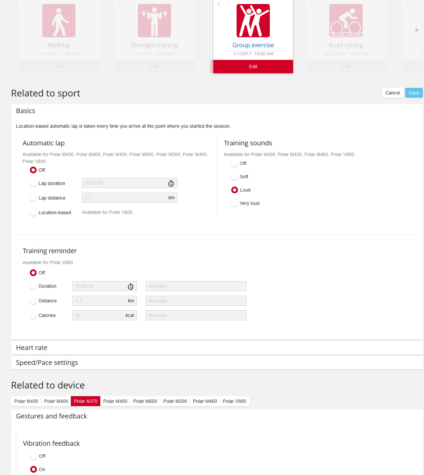Select the Road cycling icon
The image size is (424, 475).
tap(346, 21)
